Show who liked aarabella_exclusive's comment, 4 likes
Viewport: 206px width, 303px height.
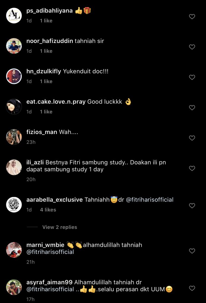tap(48, 209)
